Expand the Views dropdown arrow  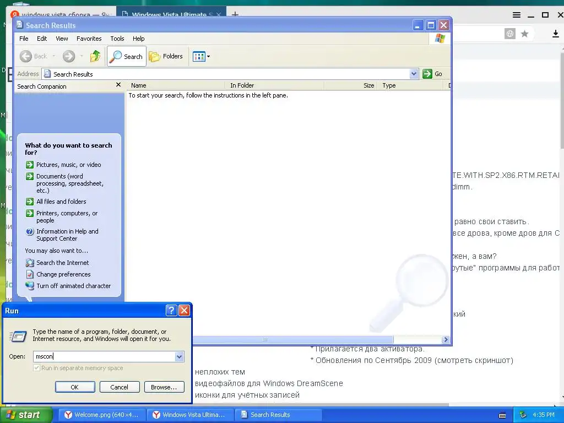[x=208, y=57]
